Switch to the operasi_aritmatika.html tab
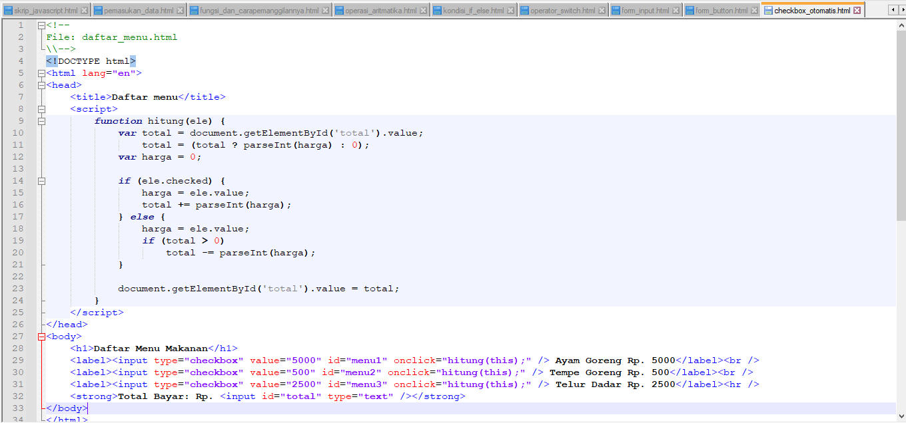The height and width of the screenshot is (423, 906). click(x=380, y=10)
